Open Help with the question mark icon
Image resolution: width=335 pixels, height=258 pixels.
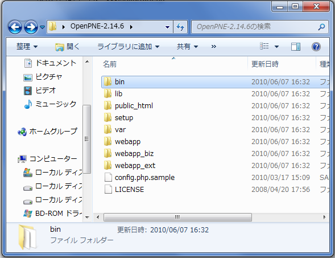(316, 47)
